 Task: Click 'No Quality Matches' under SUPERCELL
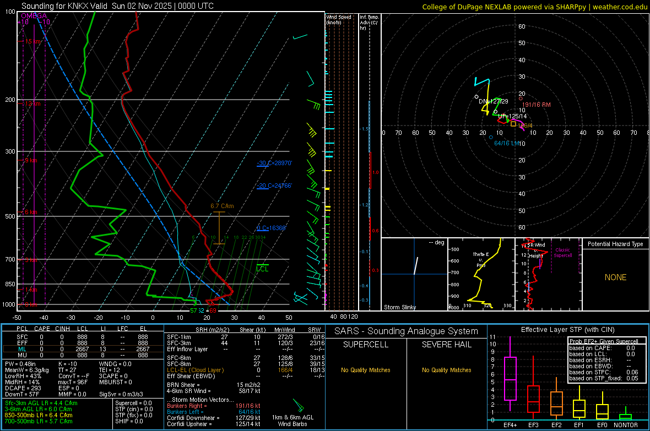coord(366,370)
